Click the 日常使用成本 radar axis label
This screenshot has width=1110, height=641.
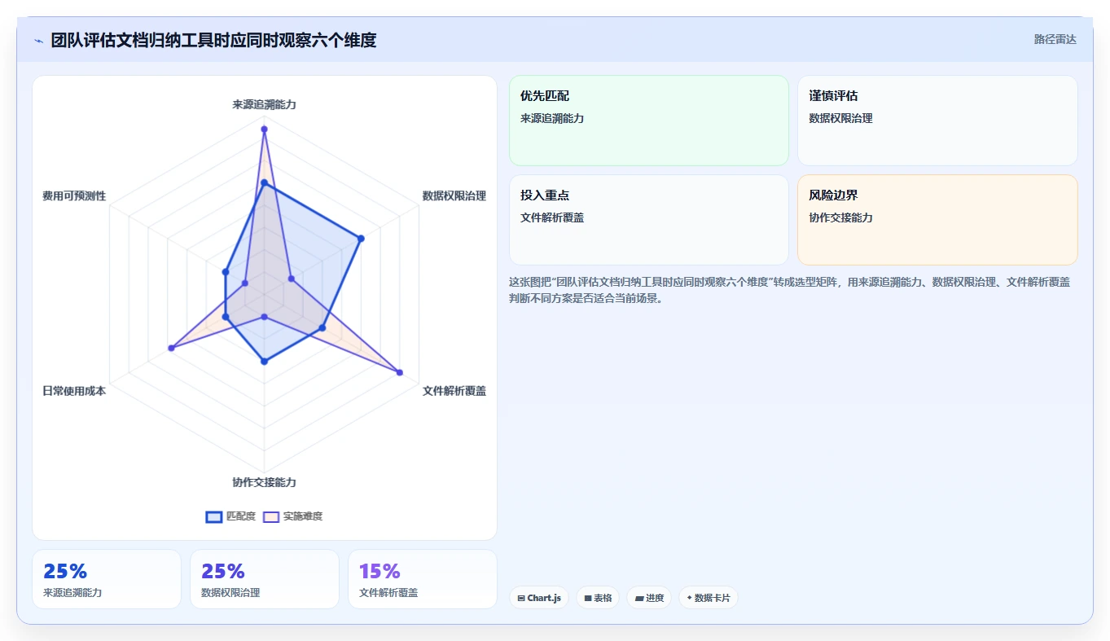tap(74, 391)
